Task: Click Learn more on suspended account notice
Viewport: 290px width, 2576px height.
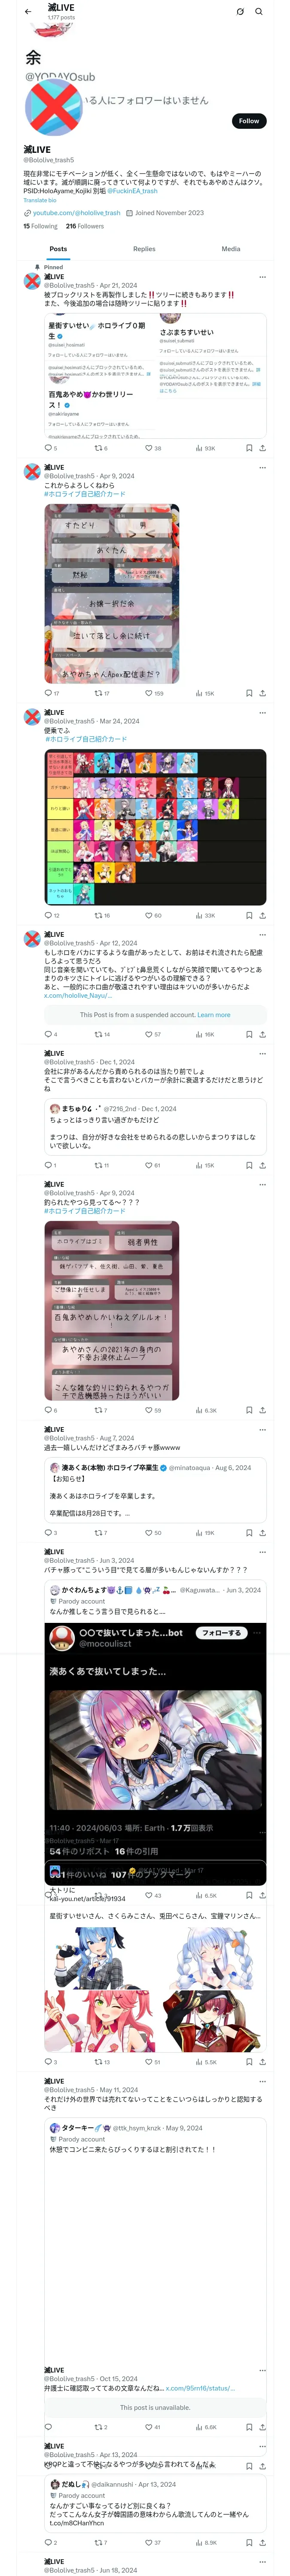Action: pos(213,1015)
